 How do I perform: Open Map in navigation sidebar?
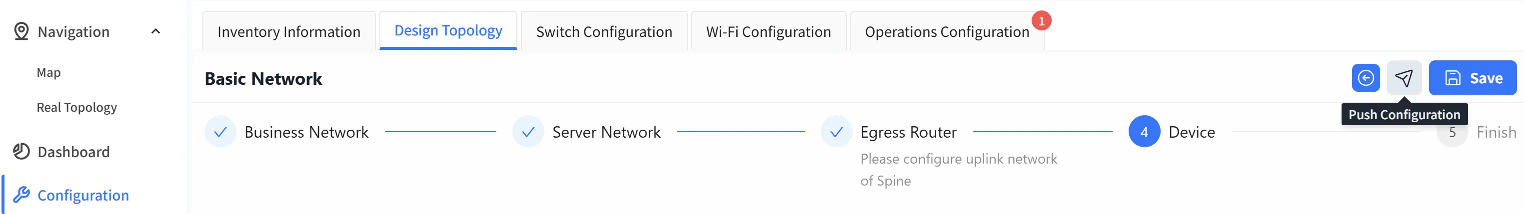pos(48,72)
